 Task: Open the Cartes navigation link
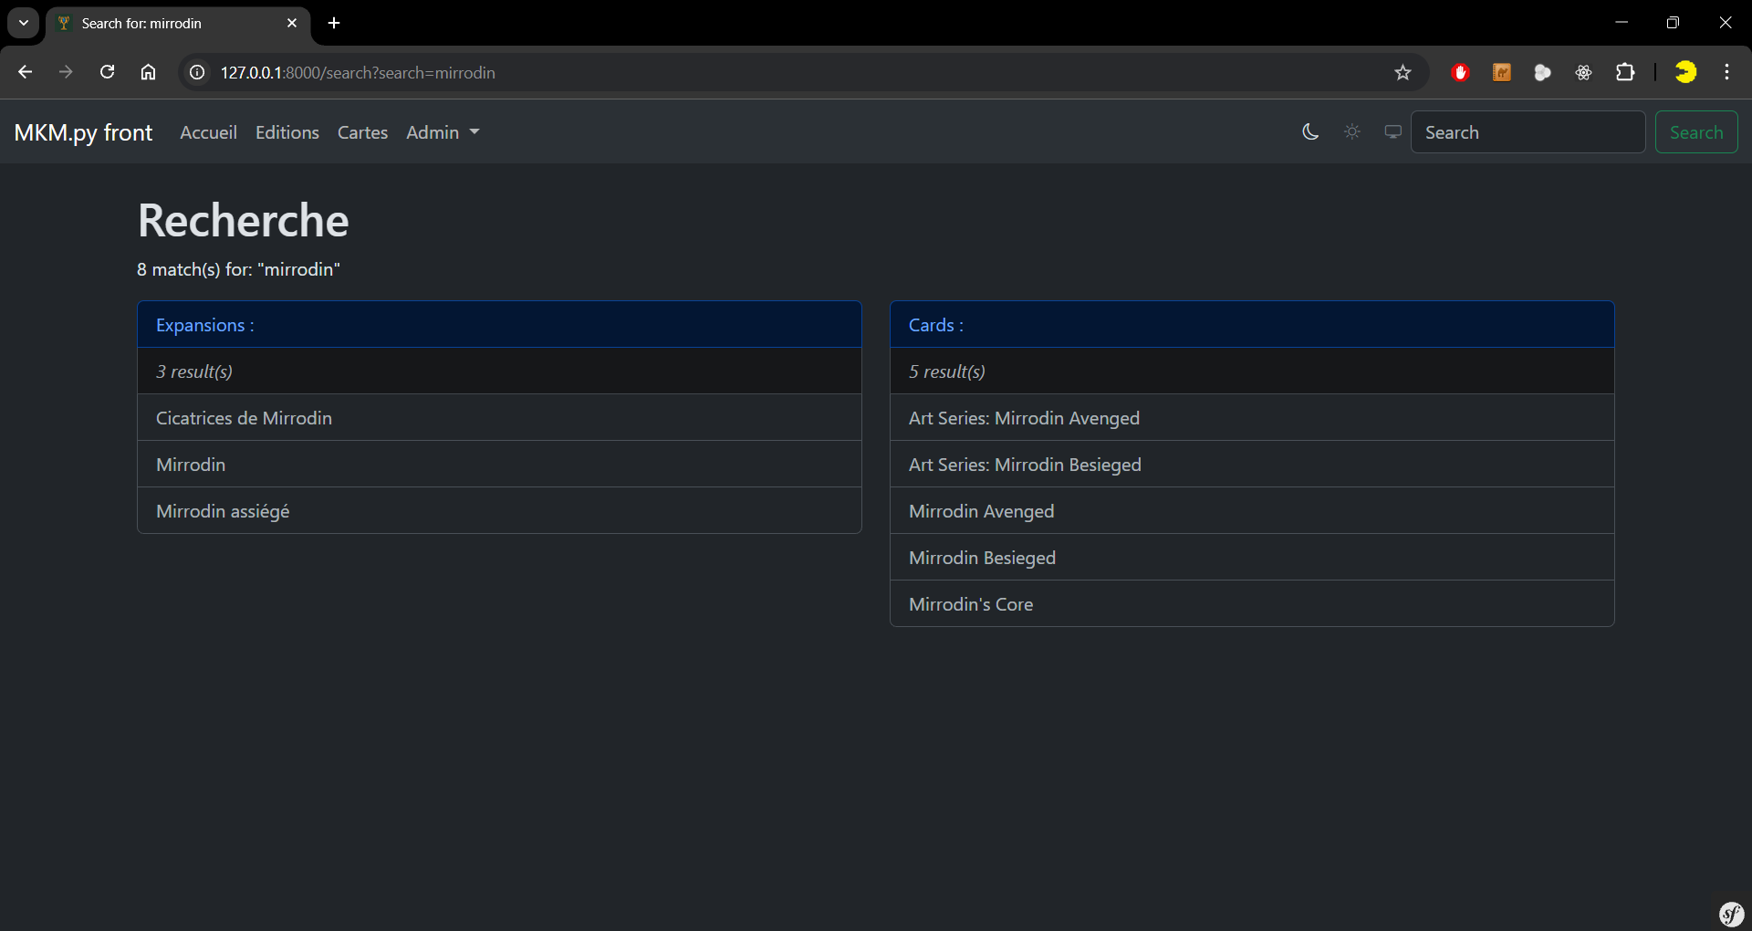(x=362, y=132)
